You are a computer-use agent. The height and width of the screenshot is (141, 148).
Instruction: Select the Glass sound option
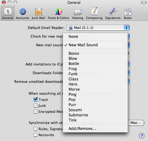point(95,79)
